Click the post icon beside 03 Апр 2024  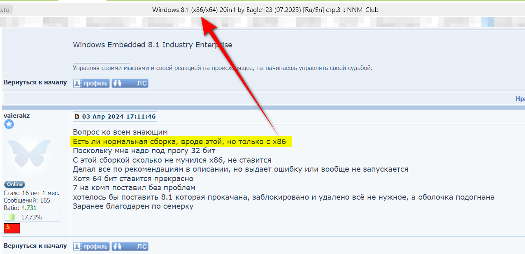tap(77, 117)
